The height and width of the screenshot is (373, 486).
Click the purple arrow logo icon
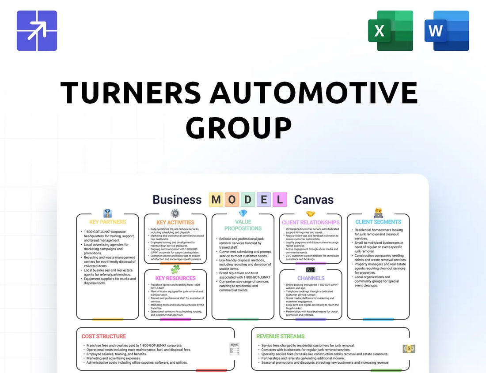point(37,30)
